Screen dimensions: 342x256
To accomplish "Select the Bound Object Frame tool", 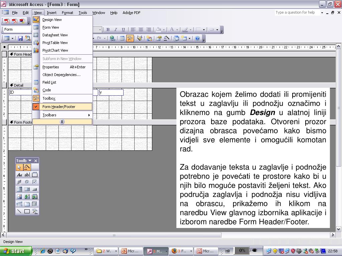I will (35, 197).
